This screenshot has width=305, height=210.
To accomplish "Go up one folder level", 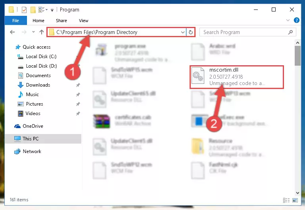I will (x=41, y=32).
